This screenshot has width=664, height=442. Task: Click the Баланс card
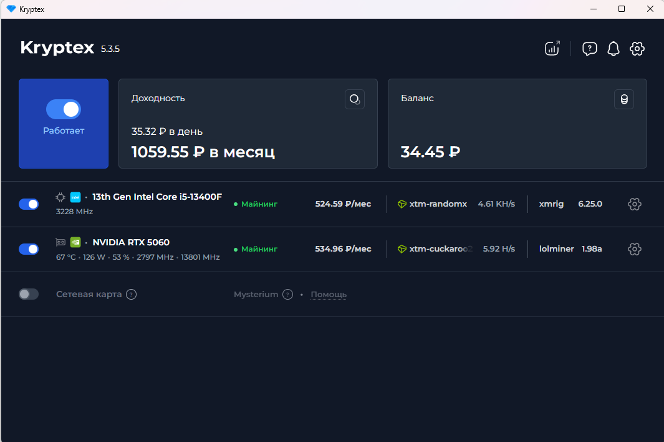[517, 124]
